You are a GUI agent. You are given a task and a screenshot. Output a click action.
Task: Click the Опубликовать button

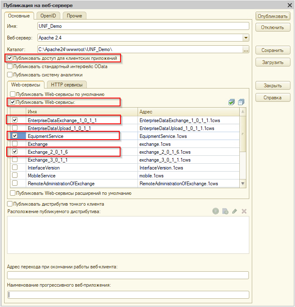(x=273, y=16)
